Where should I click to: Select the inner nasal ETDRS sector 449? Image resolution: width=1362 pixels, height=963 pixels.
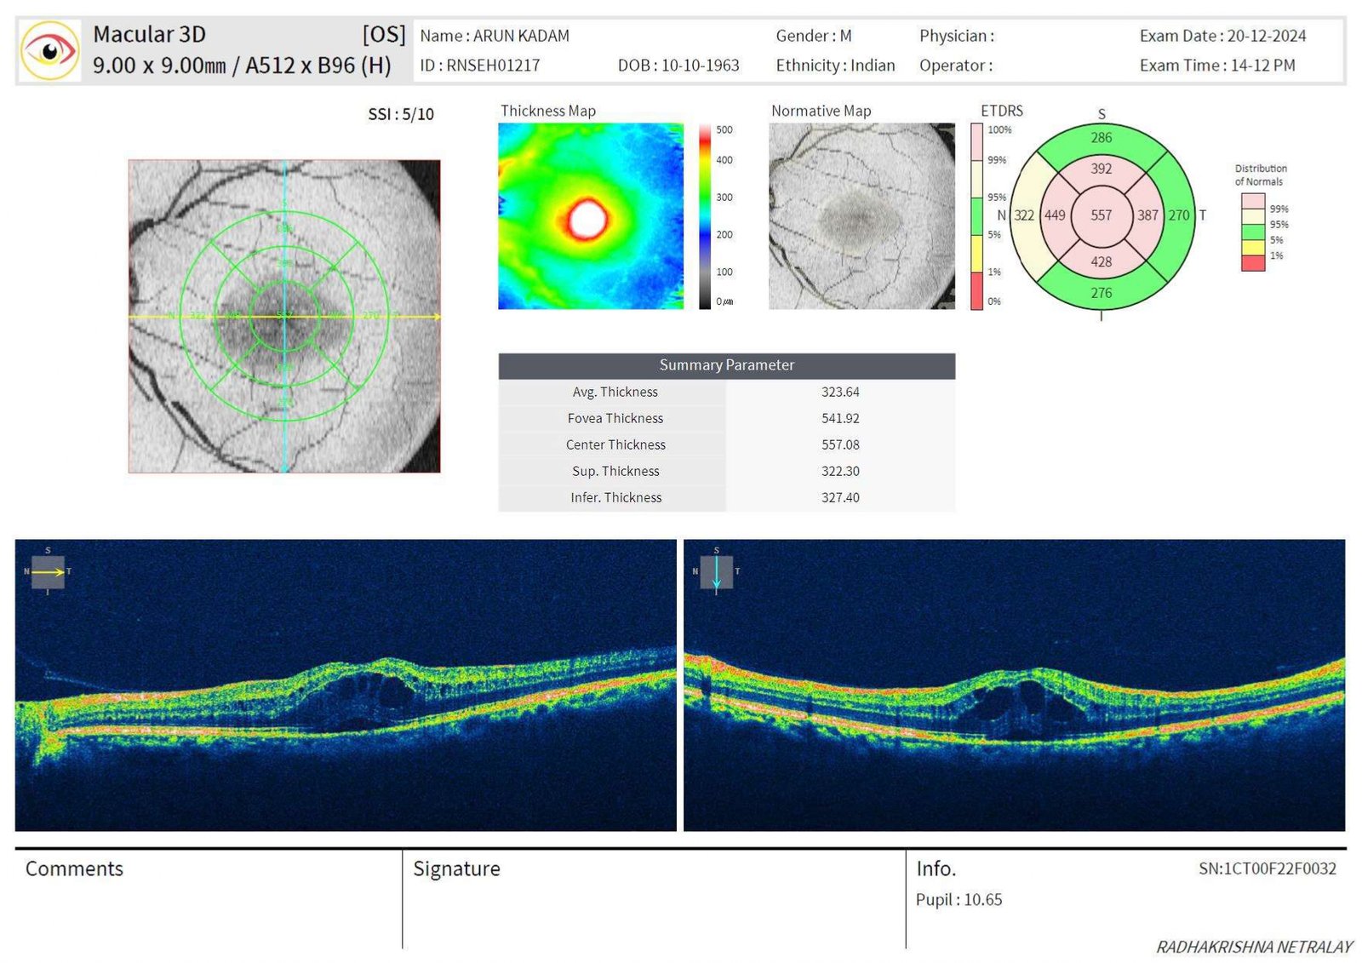(x=1055, y=215)
